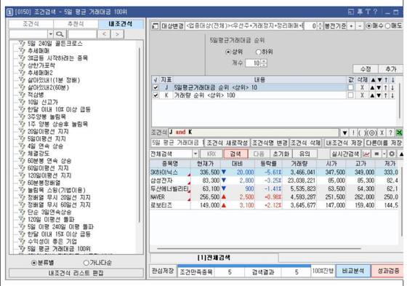Select the 하위 radio button
Screen dimensions: 407x286
tap(258, 52)
